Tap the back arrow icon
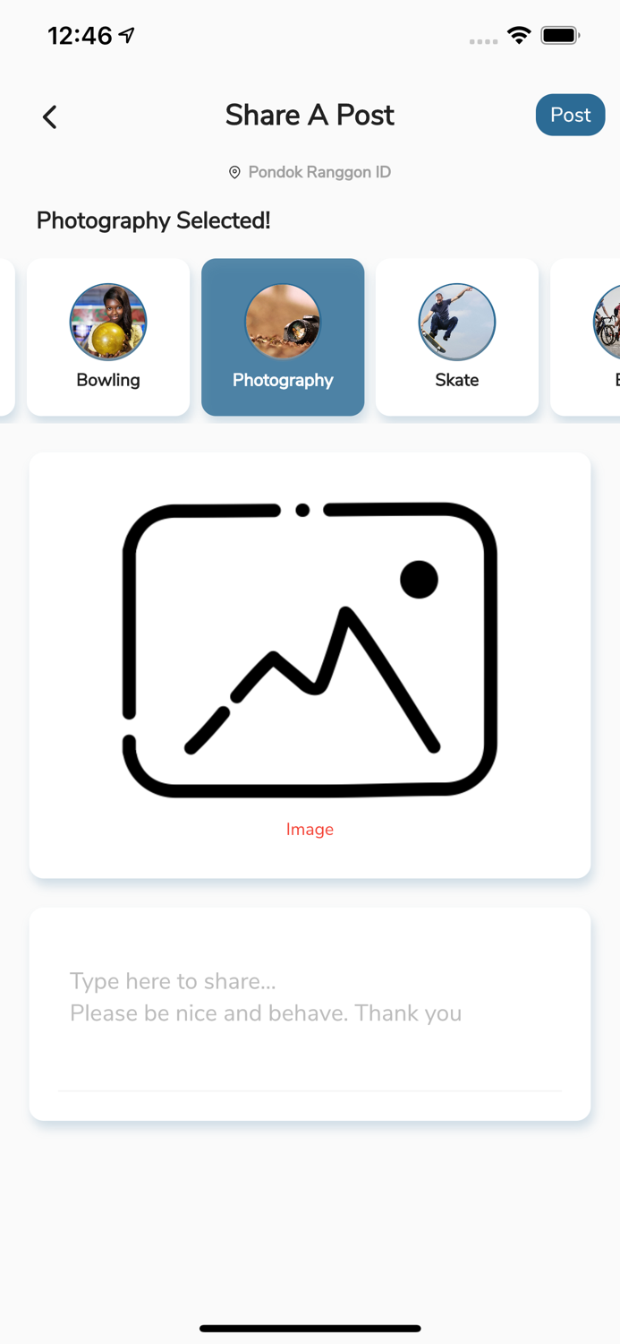 click(x=50, y=116)
